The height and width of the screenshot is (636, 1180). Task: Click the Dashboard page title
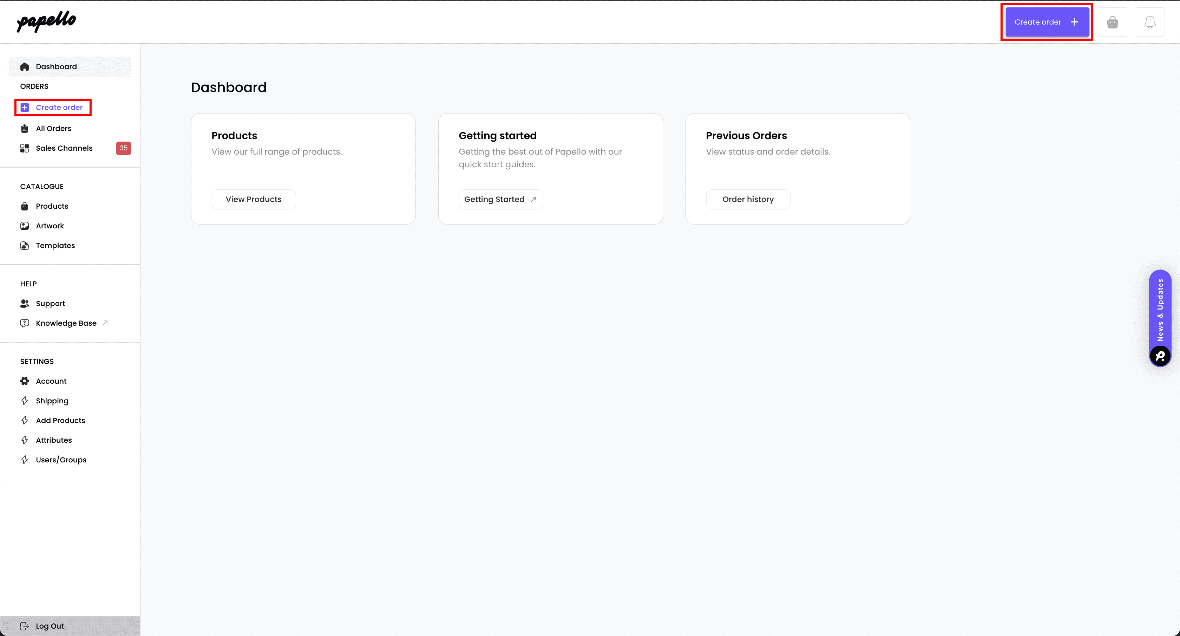[x=229, y=87]
